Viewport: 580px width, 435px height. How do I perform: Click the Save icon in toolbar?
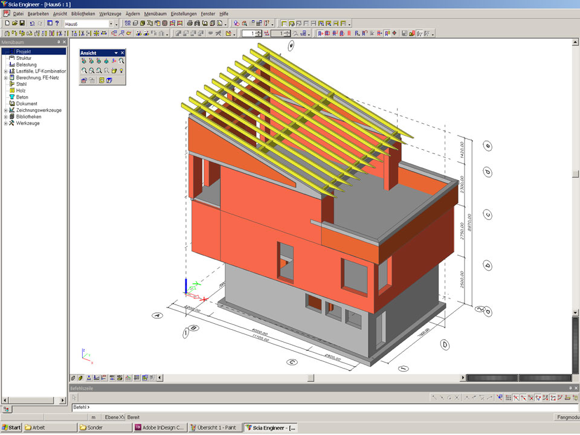(22, 24)
